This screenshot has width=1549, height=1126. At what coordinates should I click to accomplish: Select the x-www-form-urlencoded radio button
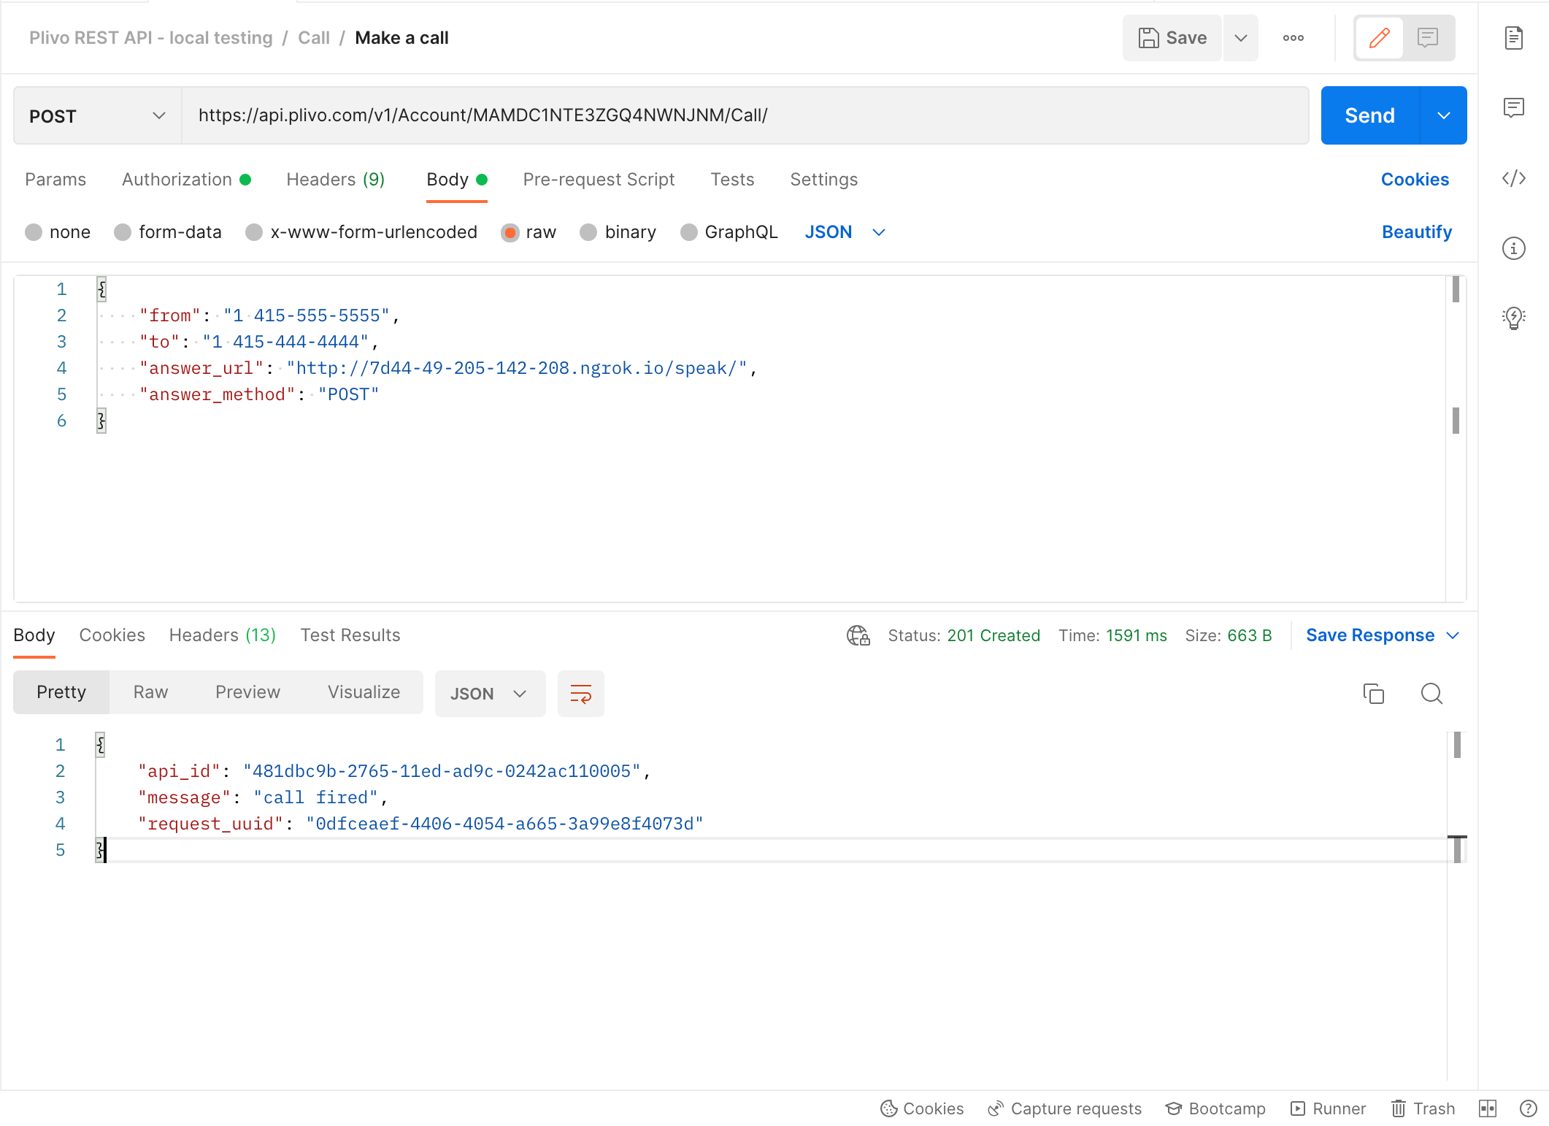coord(254,232)
